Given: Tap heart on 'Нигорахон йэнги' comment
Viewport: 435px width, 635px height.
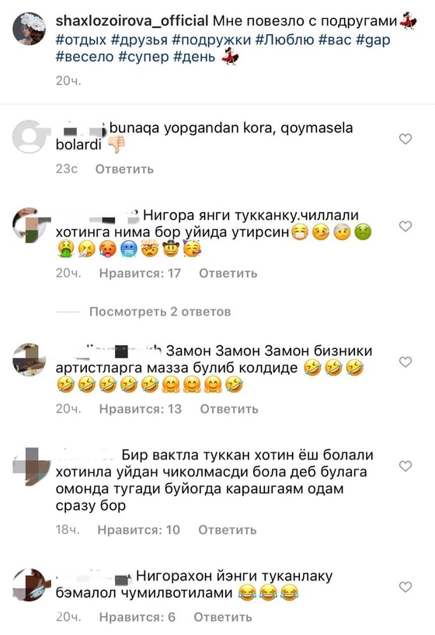Looking at the screenshot, I should tap(405, 587).
